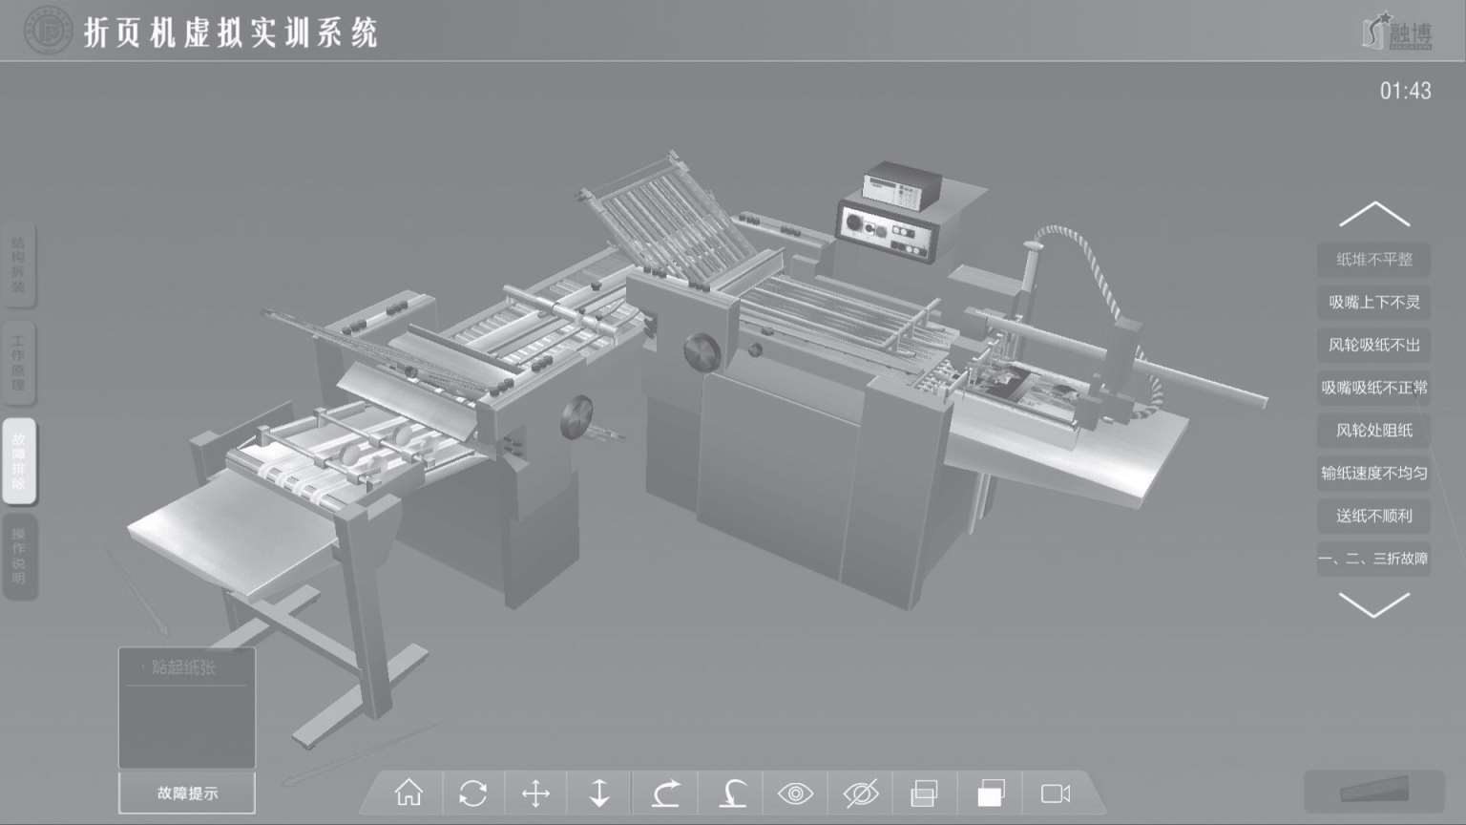This screenshot has height=825, width=1466.
Task: Click the curved arrow pointing right icon
Action: click(x=665, y=793)
